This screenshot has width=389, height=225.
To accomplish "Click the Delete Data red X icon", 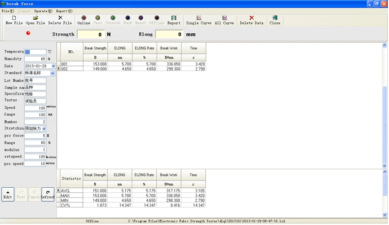I will pyautogui.click(x=251, y=17).
